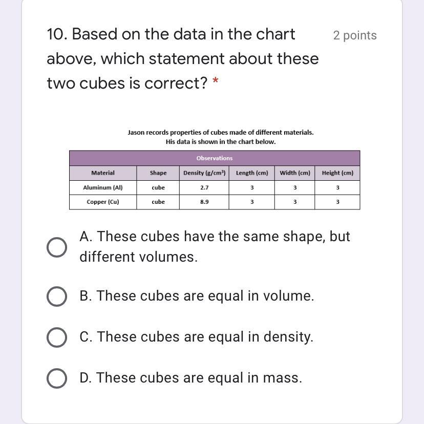Choose the option B radio button
Screen dimensions: 424x424
pyautogui.click(x=57, y=296)
